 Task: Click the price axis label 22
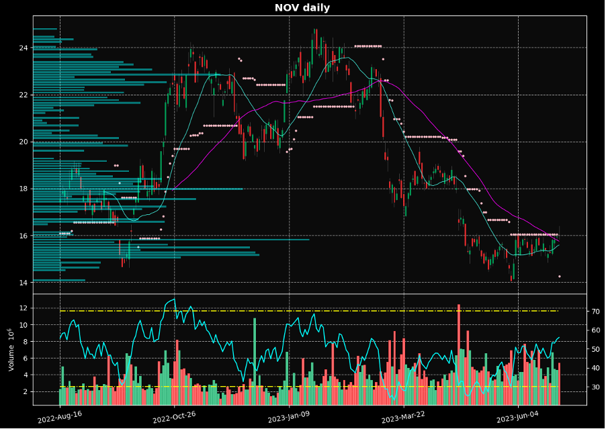pyautogui.click(x=24, y=95)
